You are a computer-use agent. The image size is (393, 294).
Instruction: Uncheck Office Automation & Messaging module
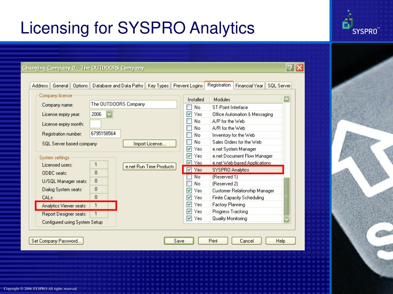(x=189, y=114)
